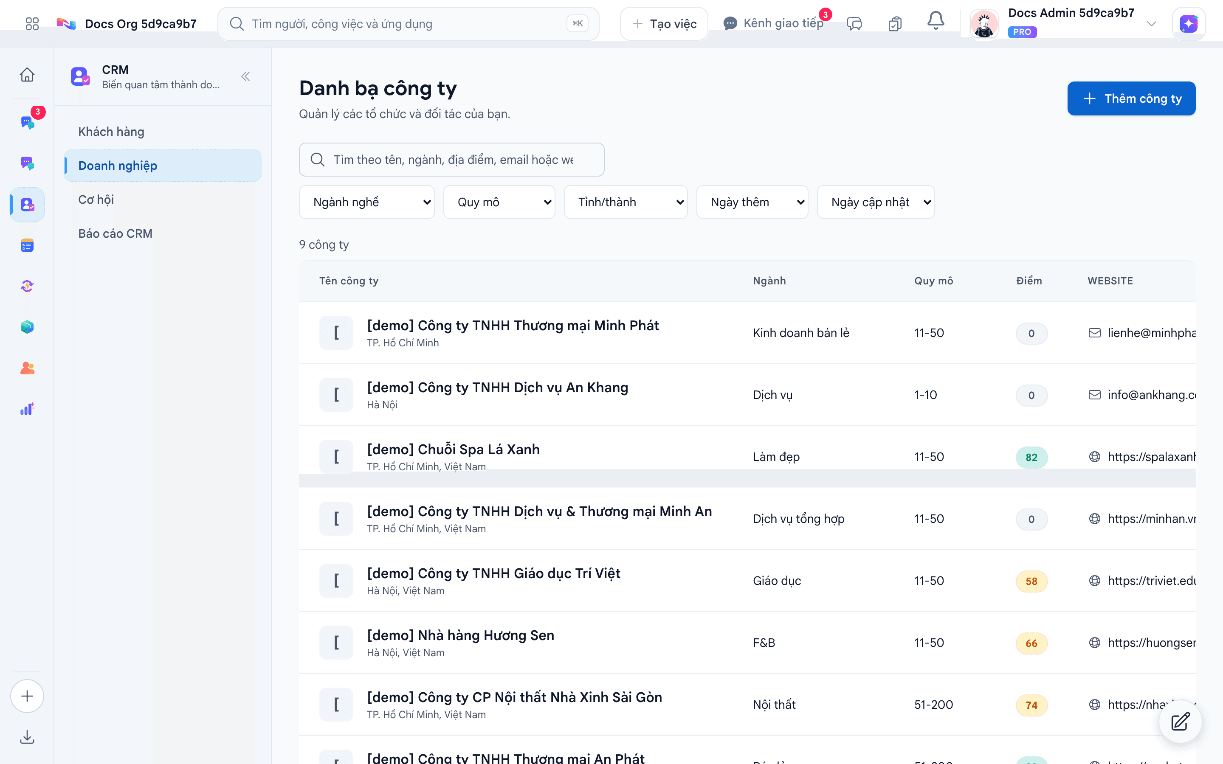The width and height of the screenshot is (1223, 764).
Task: Click the floating edit pencil button
Action: (1181, 722)
